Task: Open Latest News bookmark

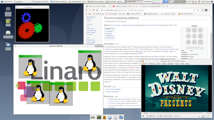Action: (x=112, y=14)
